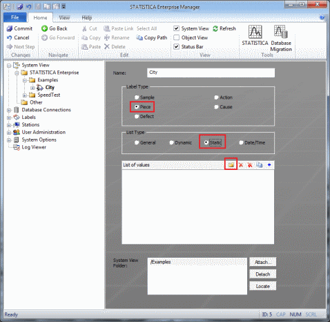Click the Locate button
330x322 pixels.
(263, 286)
